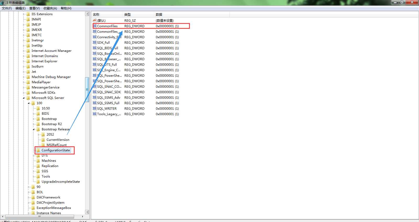The image size is (419, 222).
Task: Click the SQL_SNAC_SDK DWORD icon
Action: tap(95, 92)
